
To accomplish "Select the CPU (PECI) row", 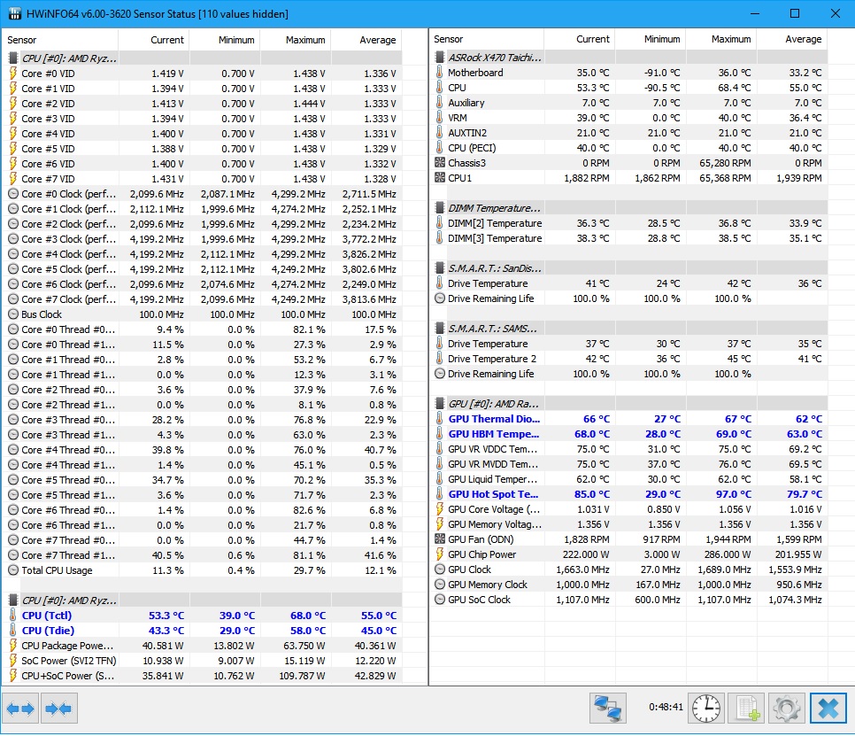I will [629, 148].
